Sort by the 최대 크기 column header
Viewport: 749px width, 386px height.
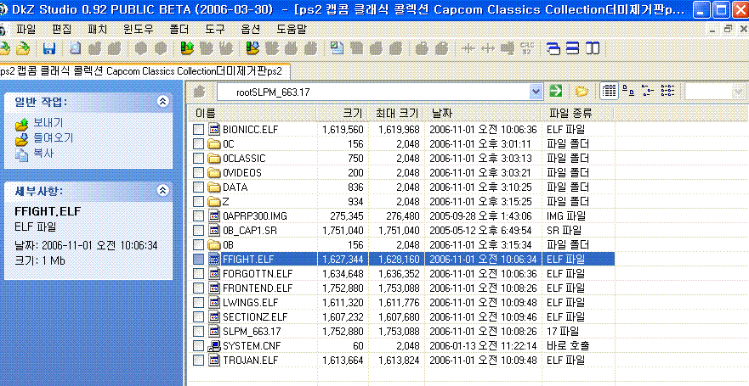(396, 114)
